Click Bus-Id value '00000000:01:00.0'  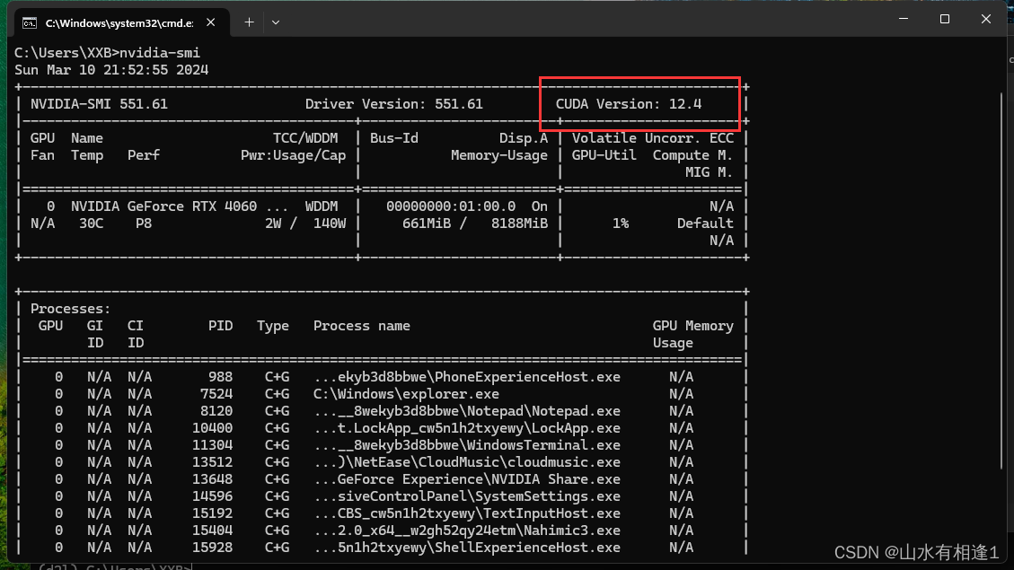pos(451,206)
